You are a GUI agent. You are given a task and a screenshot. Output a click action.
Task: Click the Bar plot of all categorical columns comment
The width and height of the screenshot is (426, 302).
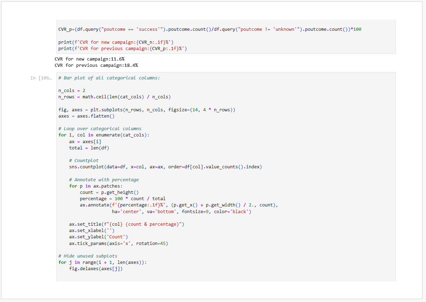109,78
